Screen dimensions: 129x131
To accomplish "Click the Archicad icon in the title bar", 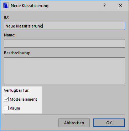I will (6, 6).
